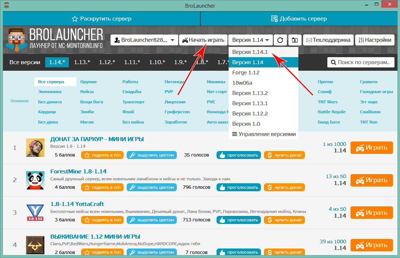The image size is (400, 258).
Task: Open Тех.поддержка support button
Action: point(328,40)
